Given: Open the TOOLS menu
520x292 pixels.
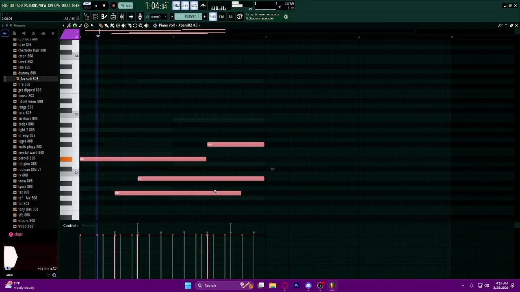Looking at the screenshot, I should coord(66,6).
